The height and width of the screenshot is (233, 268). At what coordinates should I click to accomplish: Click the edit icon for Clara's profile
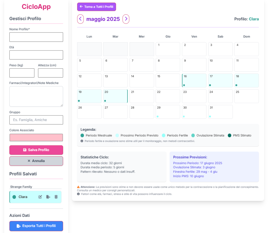click(40, 197)
